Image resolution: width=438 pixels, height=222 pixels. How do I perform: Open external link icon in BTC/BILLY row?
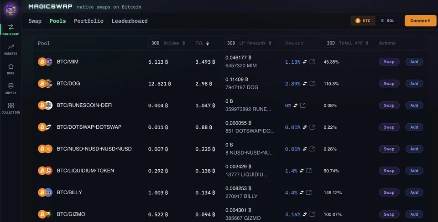pos(309,192)
